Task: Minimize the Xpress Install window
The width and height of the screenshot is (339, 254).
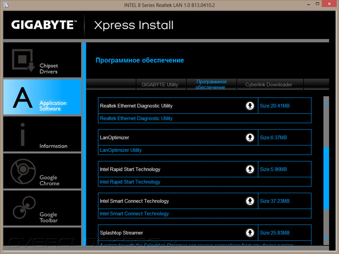Action: [308, 4]
